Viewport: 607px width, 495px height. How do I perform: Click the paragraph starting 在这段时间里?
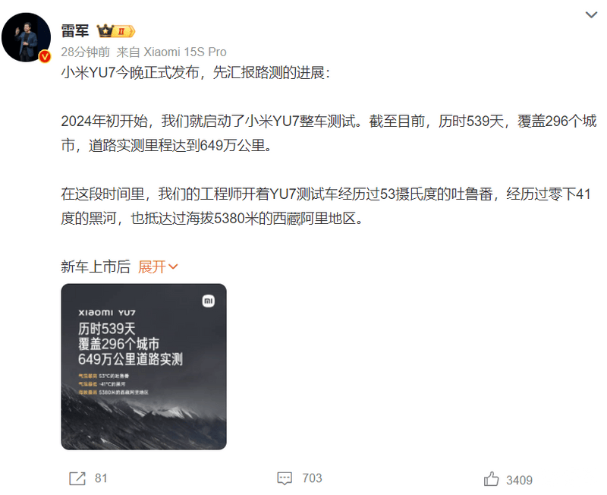coord(326,206)
